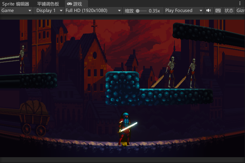This screenshot has height=163, width=245.
Task: Open the Game view type dropdown
Action: (x=16, y=11)
